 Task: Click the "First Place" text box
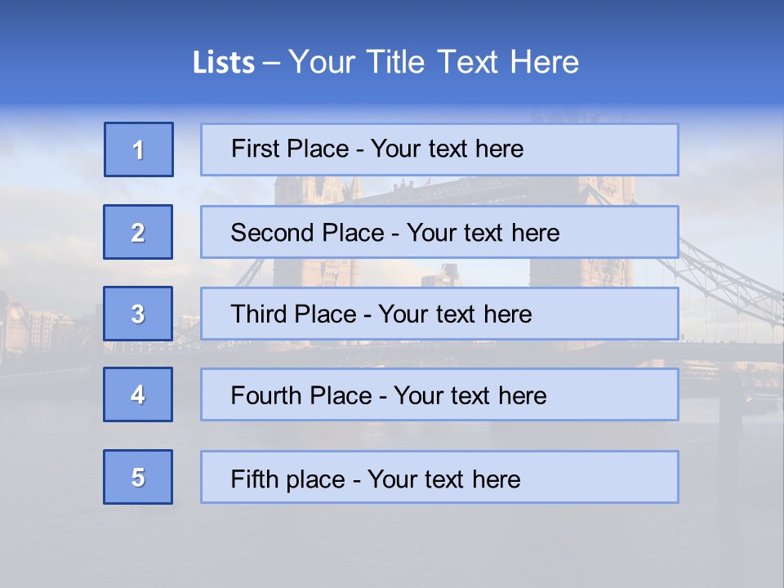coord(439,149)
